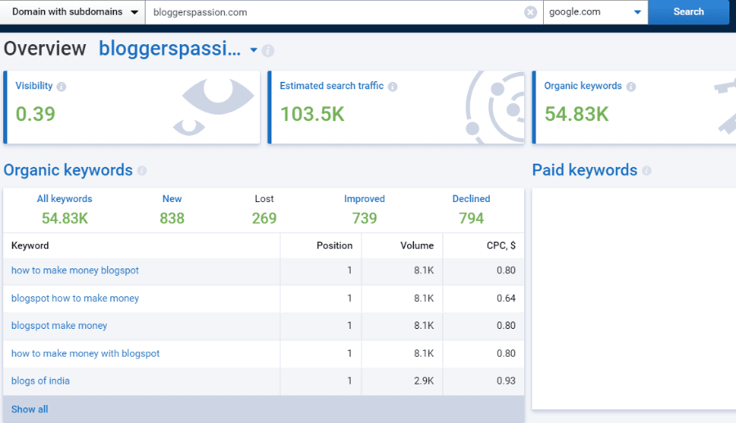Viewport: 736px width, 423px height.
Task: Open the google.com search engine dropdown
Action: point(595,12)
